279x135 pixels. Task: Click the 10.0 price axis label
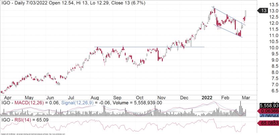click(x=274, y=48)
